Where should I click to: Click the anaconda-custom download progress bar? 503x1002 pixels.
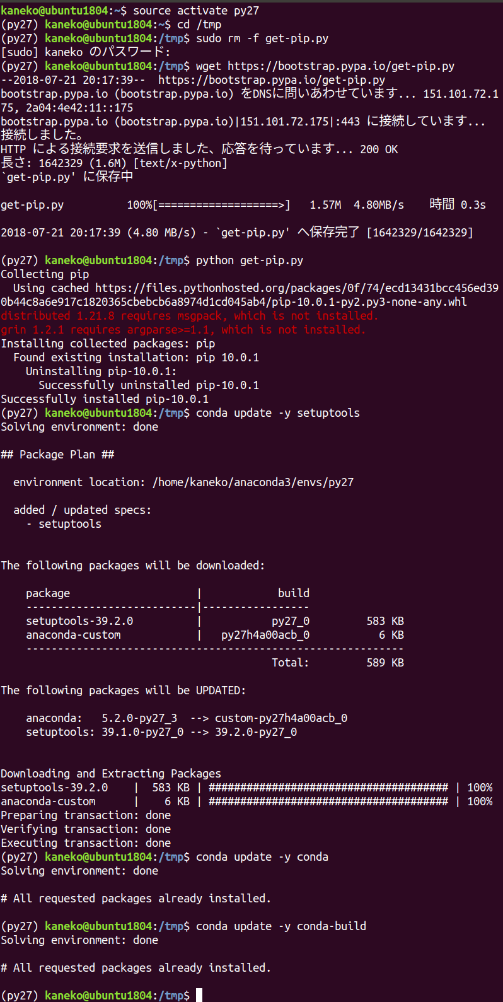pos(328,801)
